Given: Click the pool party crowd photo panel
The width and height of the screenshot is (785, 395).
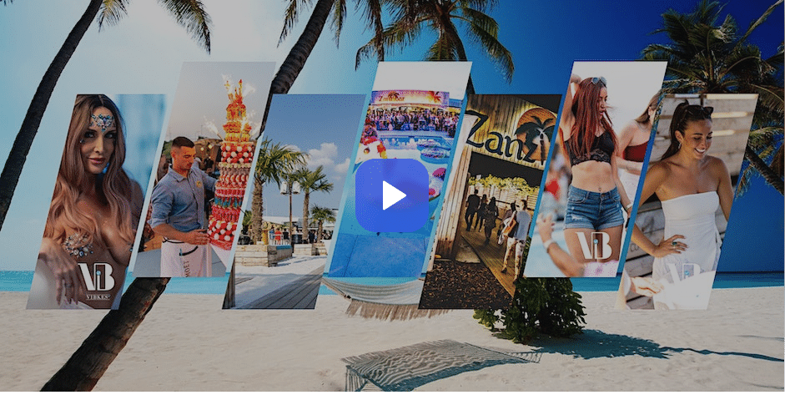Looking at the screenshot, I should [399, 170].
